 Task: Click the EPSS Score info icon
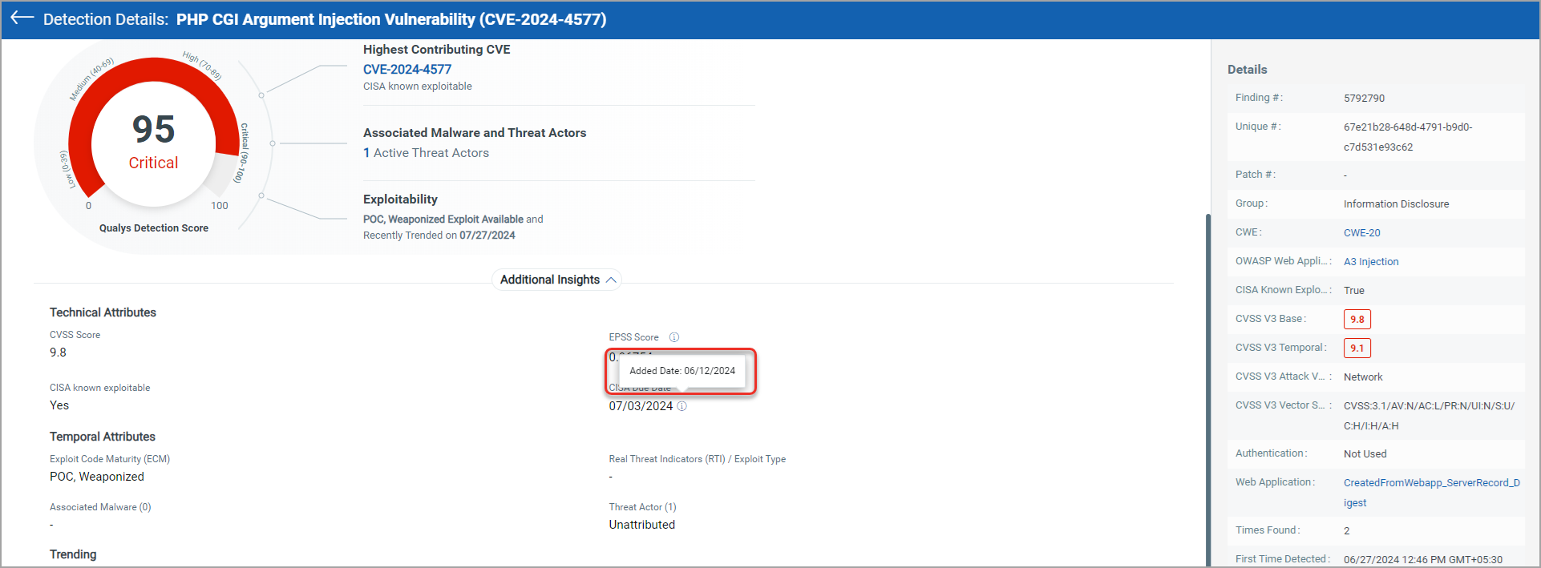pos(674,337)
